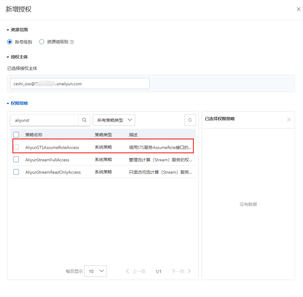Collapse selected policies panel with double-arrow
The height and width of the screenshot is (297, 303).
click(289, 120)
